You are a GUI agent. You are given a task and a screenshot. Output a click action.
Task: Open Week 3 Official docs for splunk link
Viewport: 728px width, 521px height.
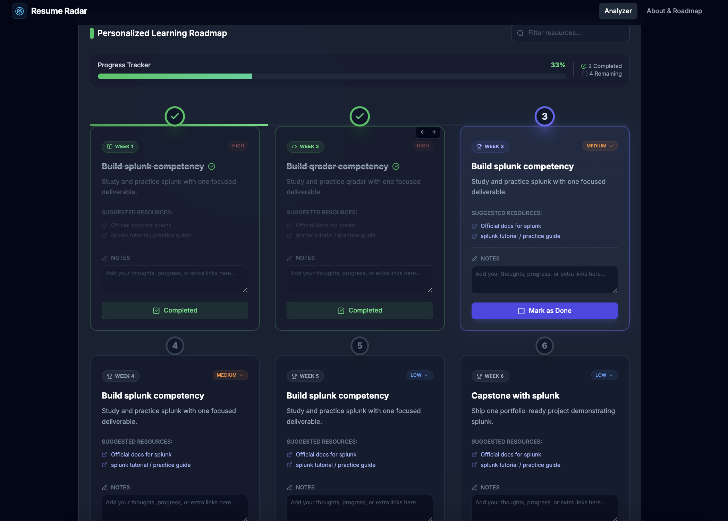510,226
